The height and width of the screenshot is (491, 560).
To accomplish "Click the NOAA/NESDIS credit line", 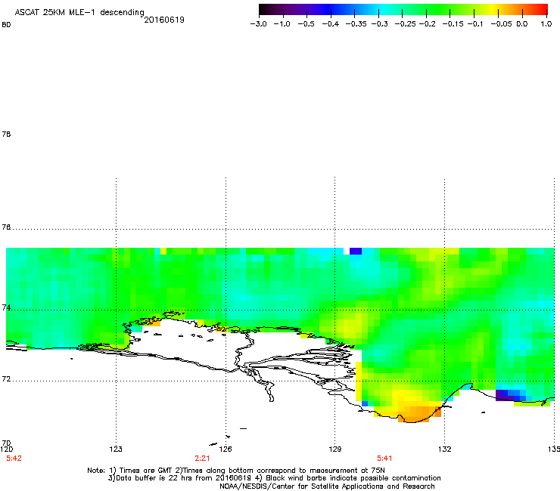I will pyautogui.click(x=327, y=486).
